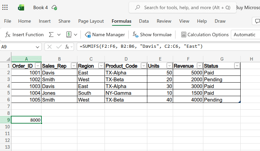Click the AutoSum sigma icon

pyautogui.click(x=51, y=35)
